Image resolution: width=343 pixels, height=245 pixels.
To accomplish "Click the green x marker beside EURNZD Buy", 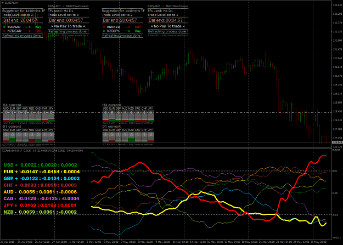I will pos(4,27).
